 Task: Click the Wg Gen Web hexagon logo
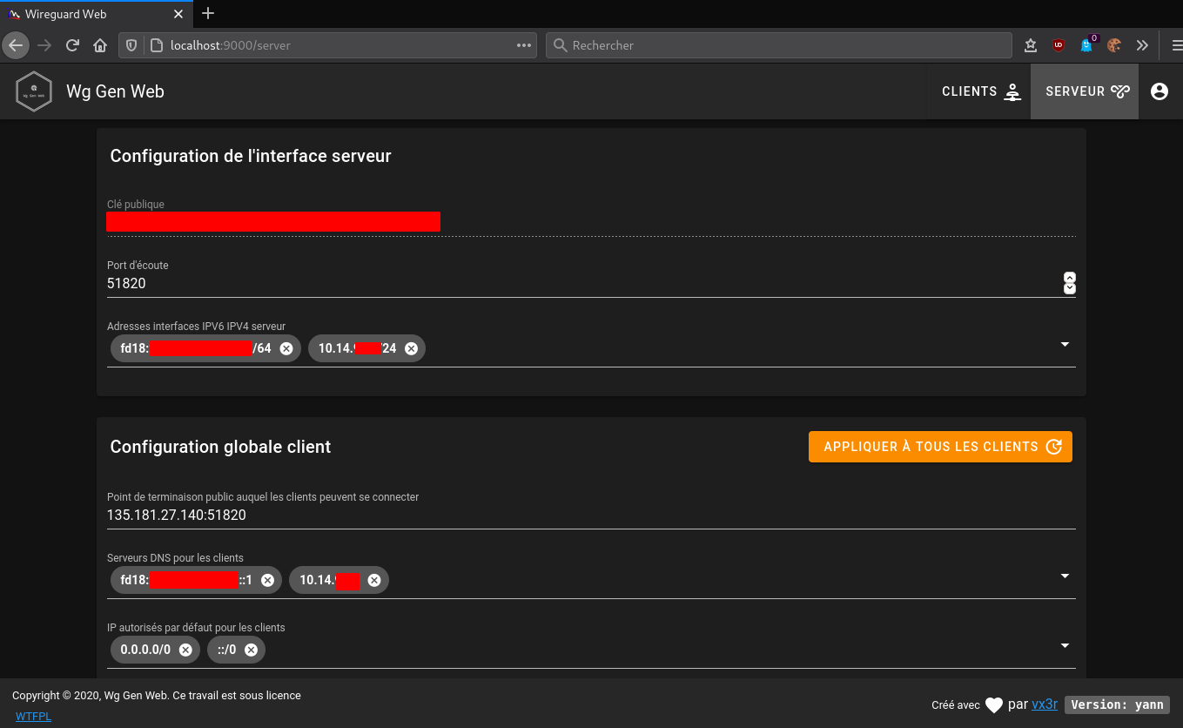(x=33, y=91)
